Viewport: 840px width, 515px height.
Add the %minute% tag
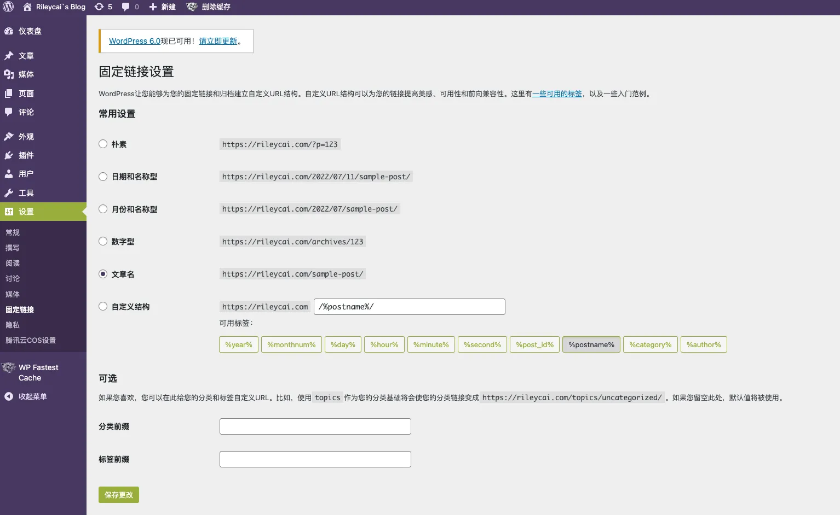[x=431, y=344]
